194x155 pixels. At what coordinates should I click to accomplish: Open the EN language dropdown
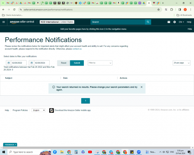[181, 22]
